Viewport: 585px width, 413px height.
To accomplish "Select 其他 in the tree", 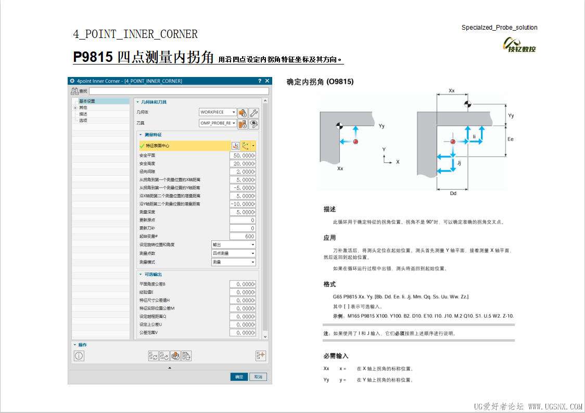I will click(83, 108).
